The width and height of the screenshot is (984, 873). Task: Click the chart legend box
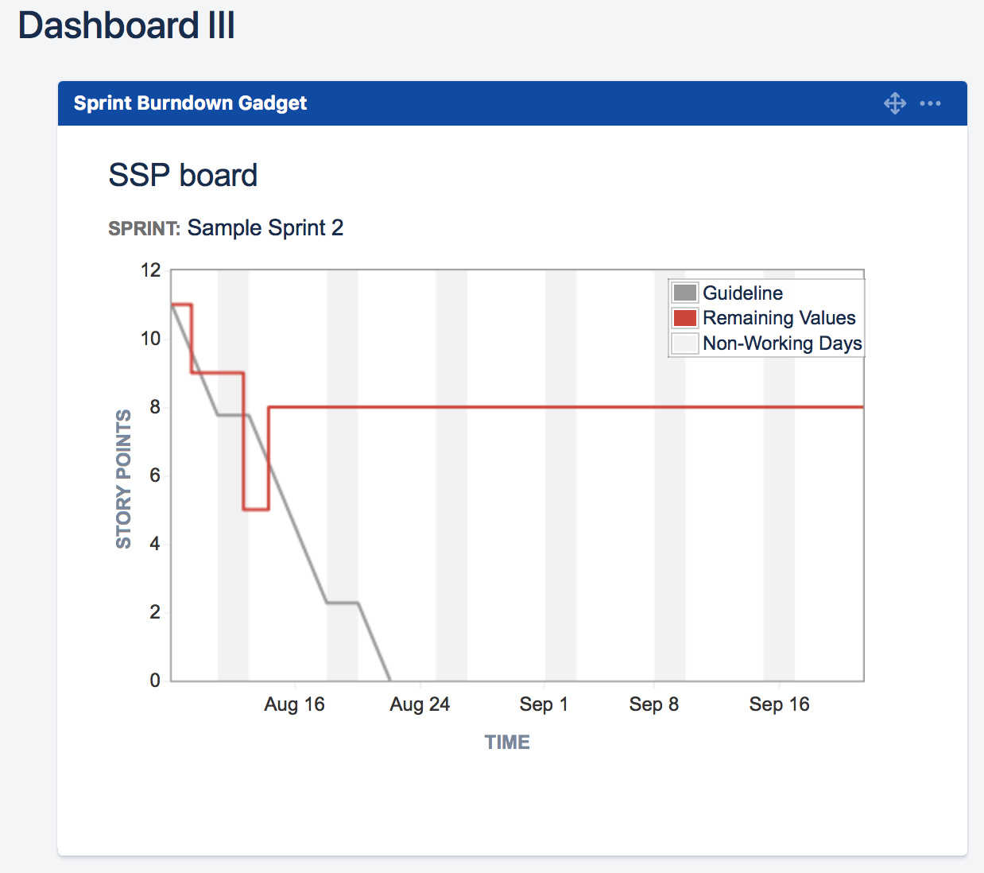pos(765,316)
